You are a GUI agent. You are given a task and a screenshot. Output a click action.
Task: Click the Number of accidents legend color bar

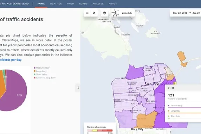[x=100, y=130]
